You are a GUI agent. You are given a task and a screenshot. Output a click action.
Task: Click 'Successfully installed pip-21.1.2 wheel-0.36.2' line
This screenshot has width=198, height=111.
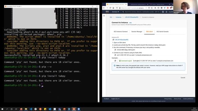coord(36,55)
